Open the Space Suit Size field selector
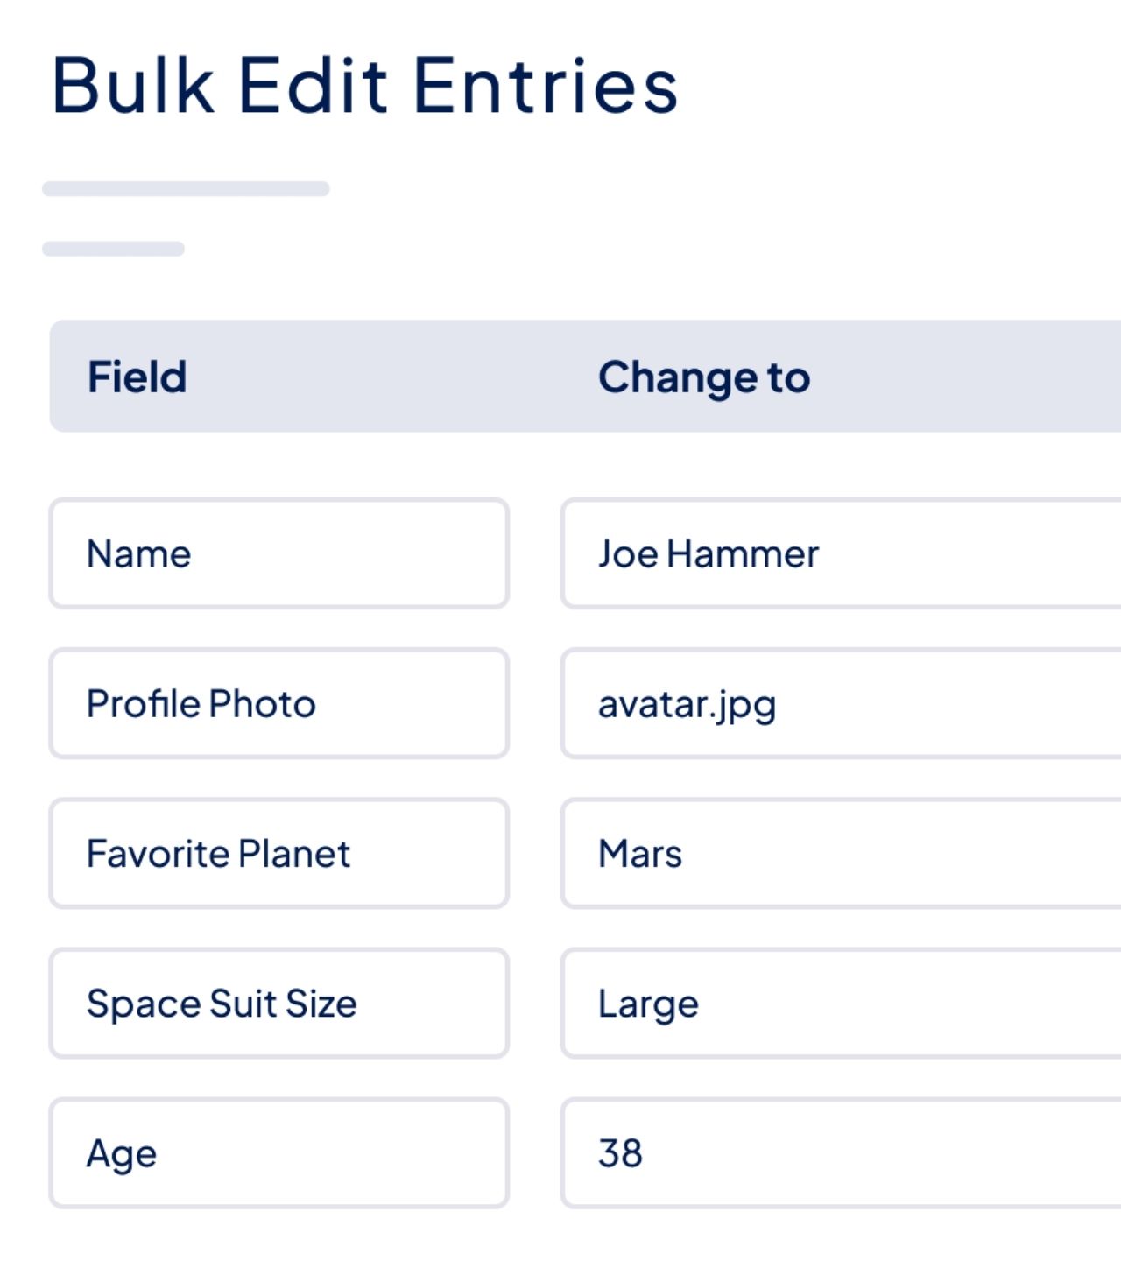This screenshot has width=1121, height=1261. coord(280,1004)
